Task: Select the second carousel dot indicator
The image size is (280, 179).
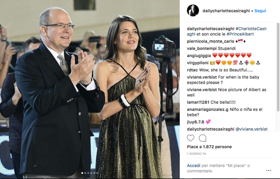Action: pos(85,173)
